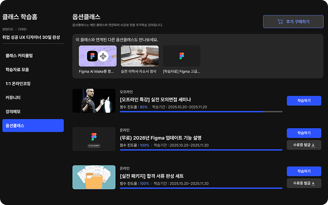Click title [오프라인 특강] 실전 모의면접 세미나
The width and height of the screenshot is (328, 205).
(x=155, y=100)
